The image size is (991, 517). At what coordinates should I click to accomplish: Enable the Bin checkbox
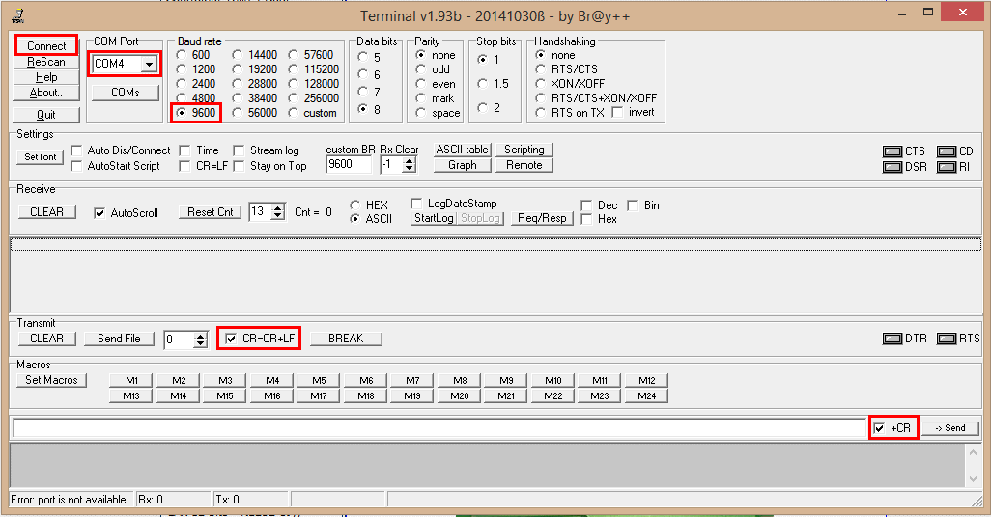tap(633, 205)
